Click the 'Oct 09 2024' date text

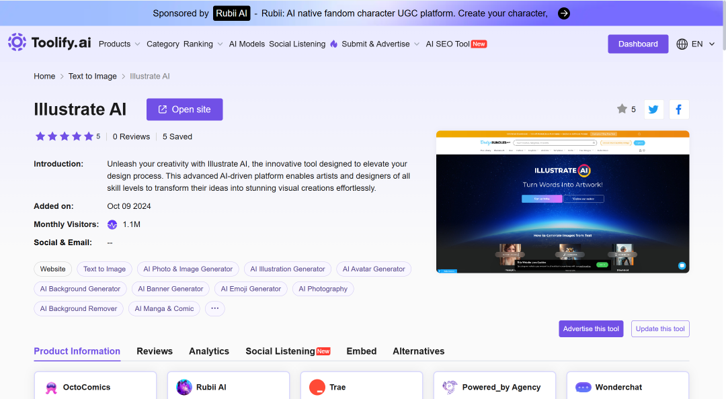click(129, 206)
